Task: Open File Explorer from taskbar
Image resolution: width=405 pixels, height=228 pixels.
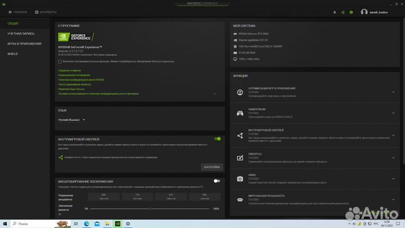Action: pyautogui.click(x=107, y=223)
